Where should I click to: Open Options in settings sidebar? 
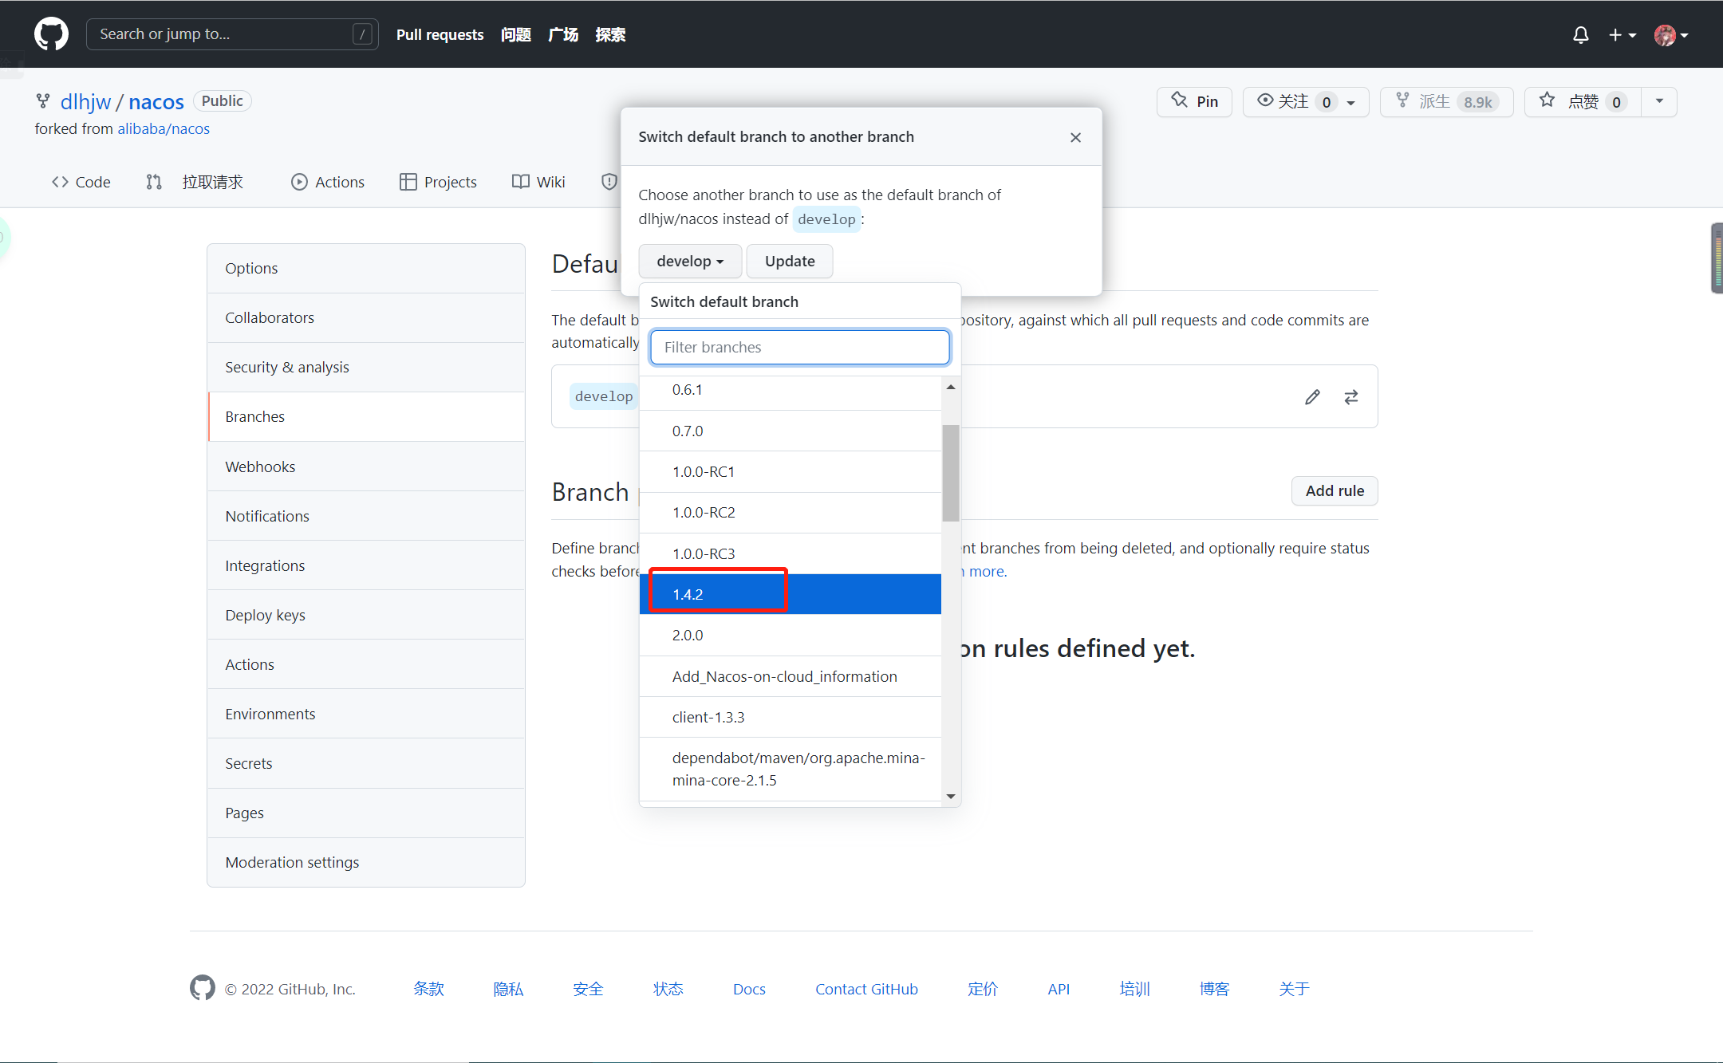366,268
